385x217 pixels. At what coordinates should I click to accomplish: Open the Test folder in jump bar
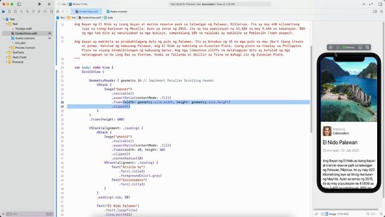(72, 17)
